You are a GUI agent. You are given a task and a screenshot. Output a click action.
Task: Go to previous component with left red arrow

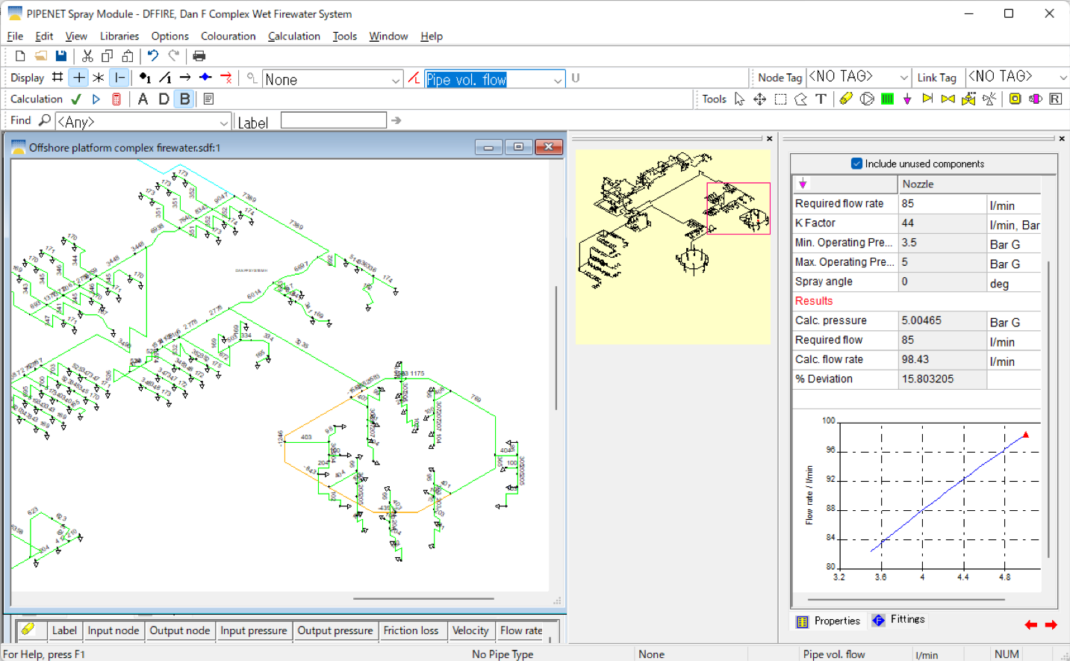click(x=1031, y=624)
